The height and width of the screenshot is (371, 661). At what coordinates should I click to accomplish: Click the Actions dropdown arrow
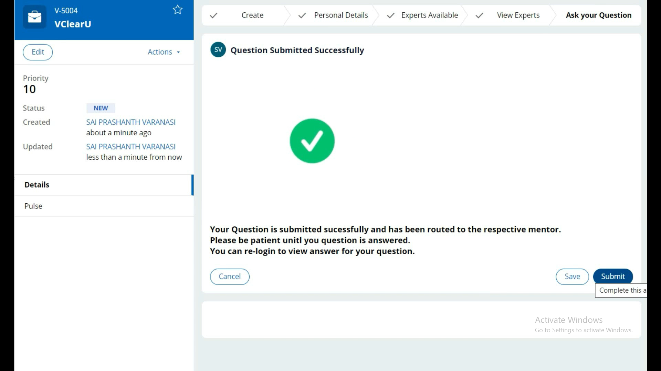(x=178, y=52)
